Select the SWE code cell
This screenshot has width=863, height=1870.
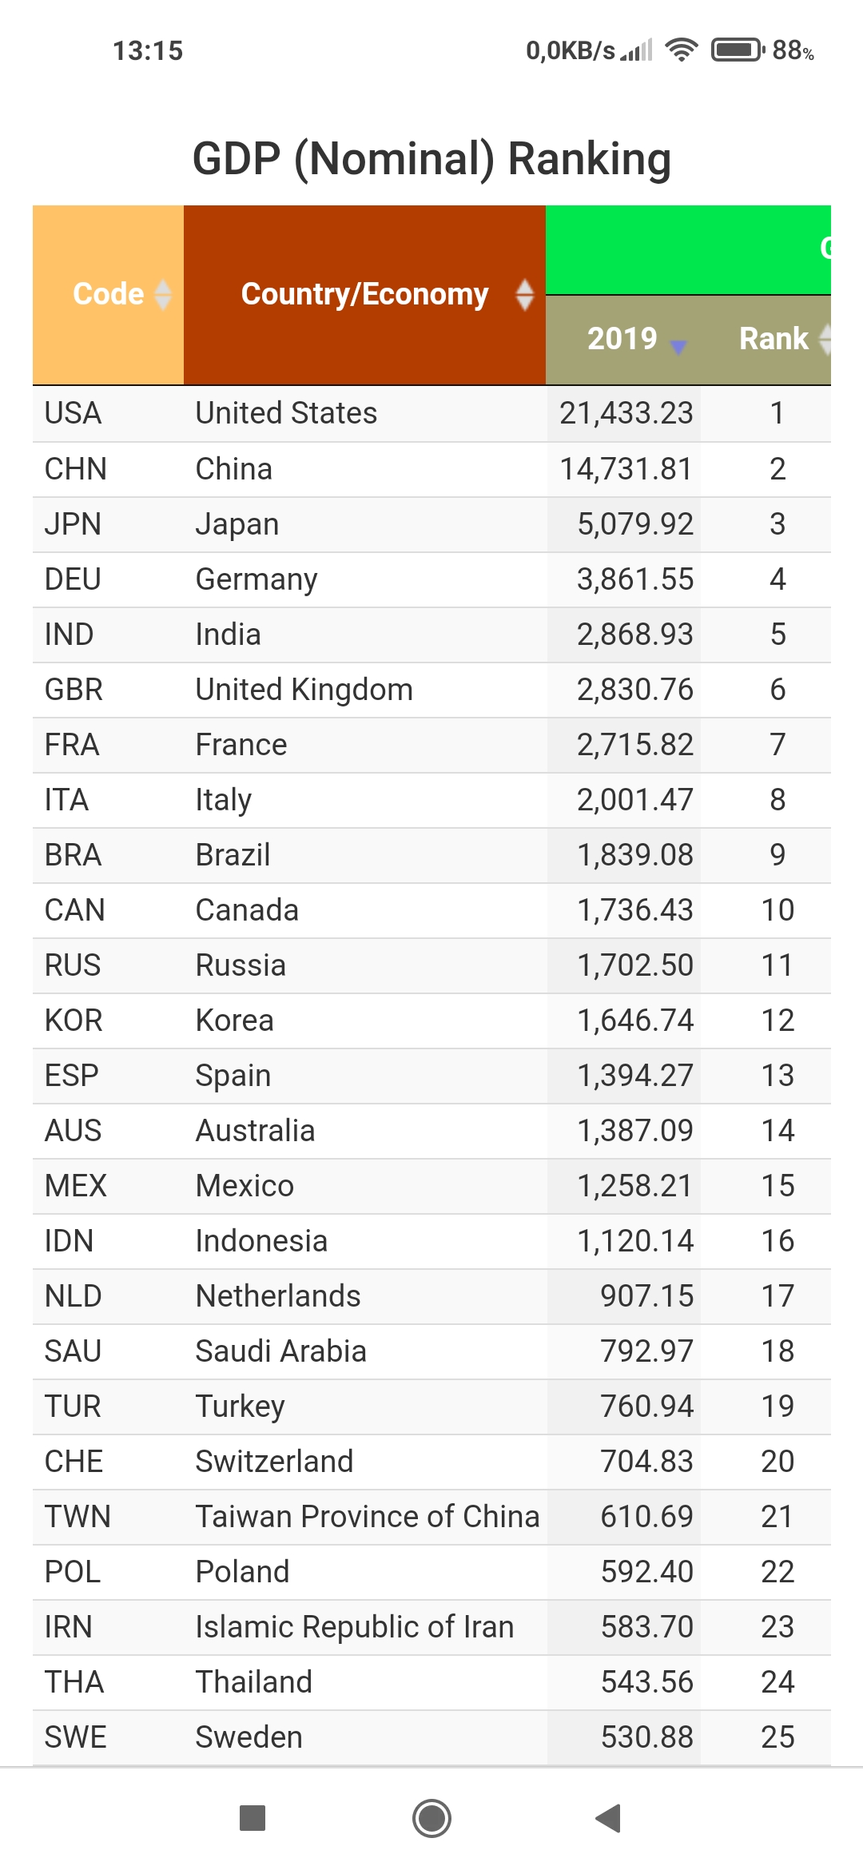[x=76, y=1737]
